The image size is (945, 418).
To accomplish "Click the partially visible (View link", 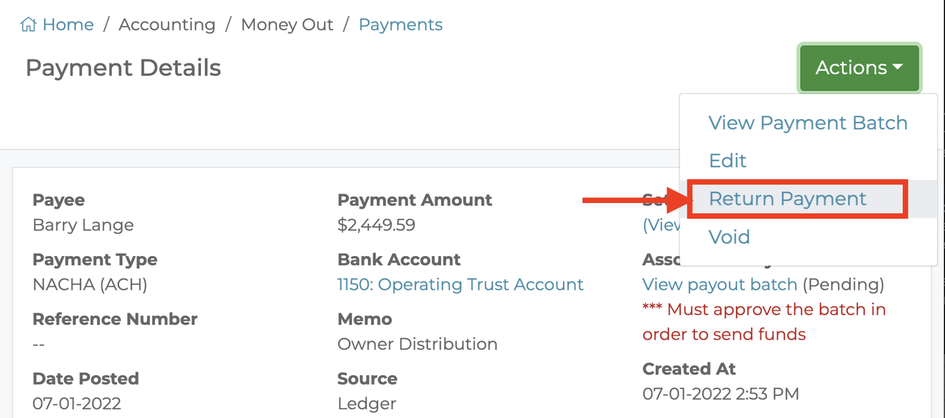I will [x=660, y=224].
